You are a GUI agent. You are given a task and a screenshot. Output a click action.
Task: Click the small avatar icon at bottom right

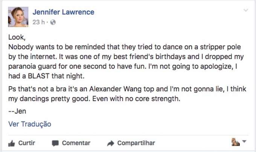click(236, 142)
